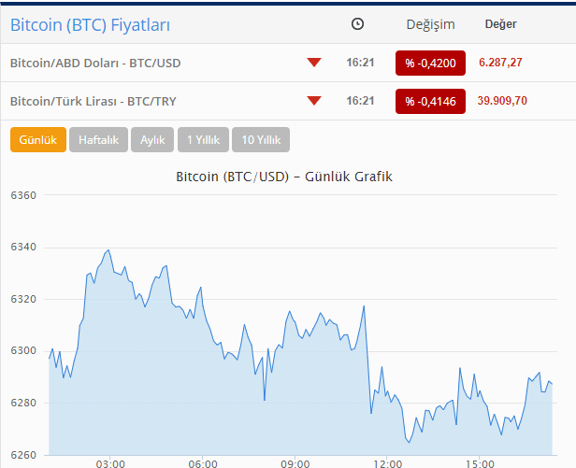Screen dimensions: 576x468
Task: Switch to the 10 Yıllık chart tab
Action: pyautogui.click(x=261, y=139)
